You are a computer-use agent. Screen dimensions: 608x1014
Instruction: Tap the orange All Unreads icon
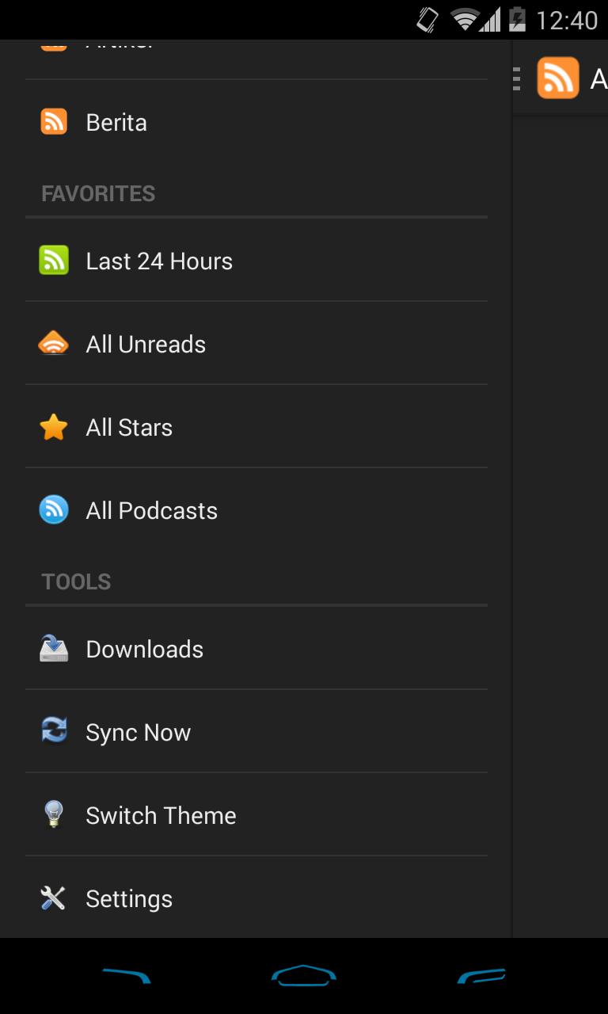(x=54, y=344)
